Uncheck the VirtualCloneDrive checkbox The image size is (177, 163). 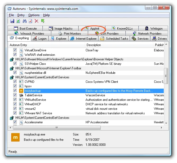point(15,50)
